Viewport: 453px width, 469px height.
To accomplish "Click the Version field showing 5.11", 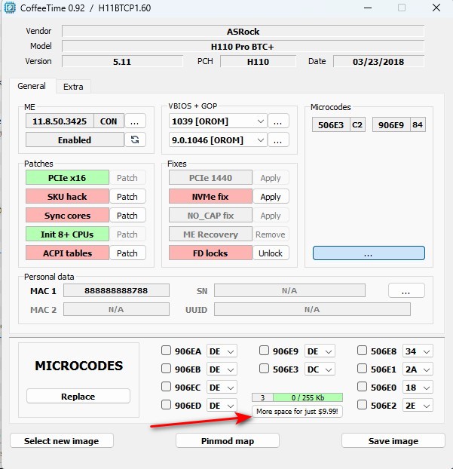I will pos(122,62).
